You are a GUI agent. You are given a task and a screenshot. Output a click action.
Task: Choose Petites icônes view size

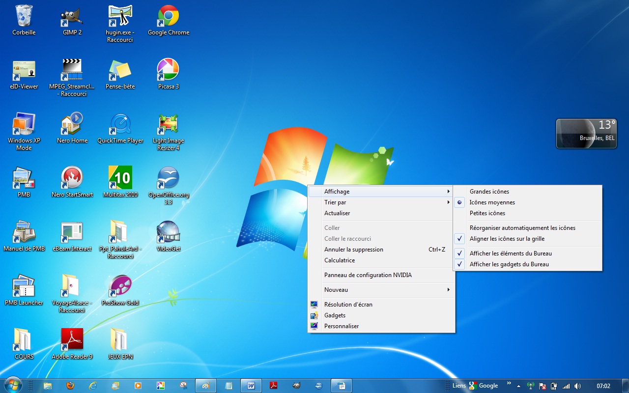(x=528, y=213)
